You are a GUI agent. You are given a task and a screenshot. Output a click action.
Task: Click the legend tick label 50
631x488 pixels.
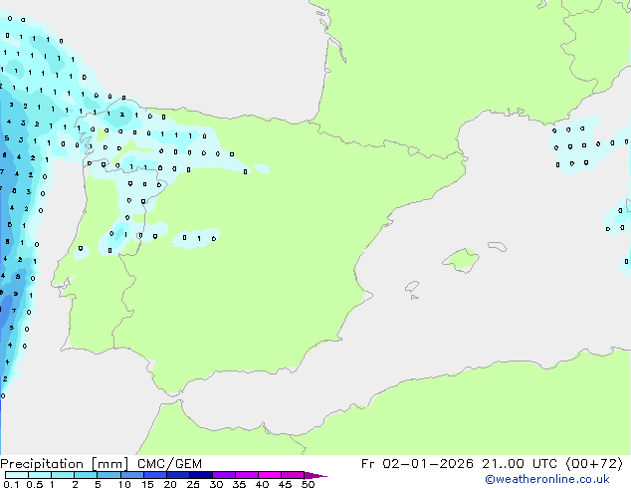click(308, 485)
